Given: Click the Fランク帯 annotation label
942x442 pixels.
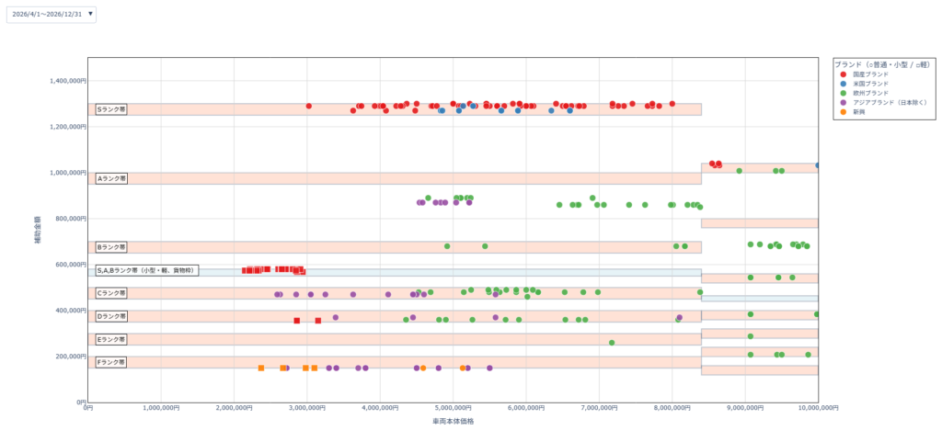Looking at the screenshot, I should 111,362.
